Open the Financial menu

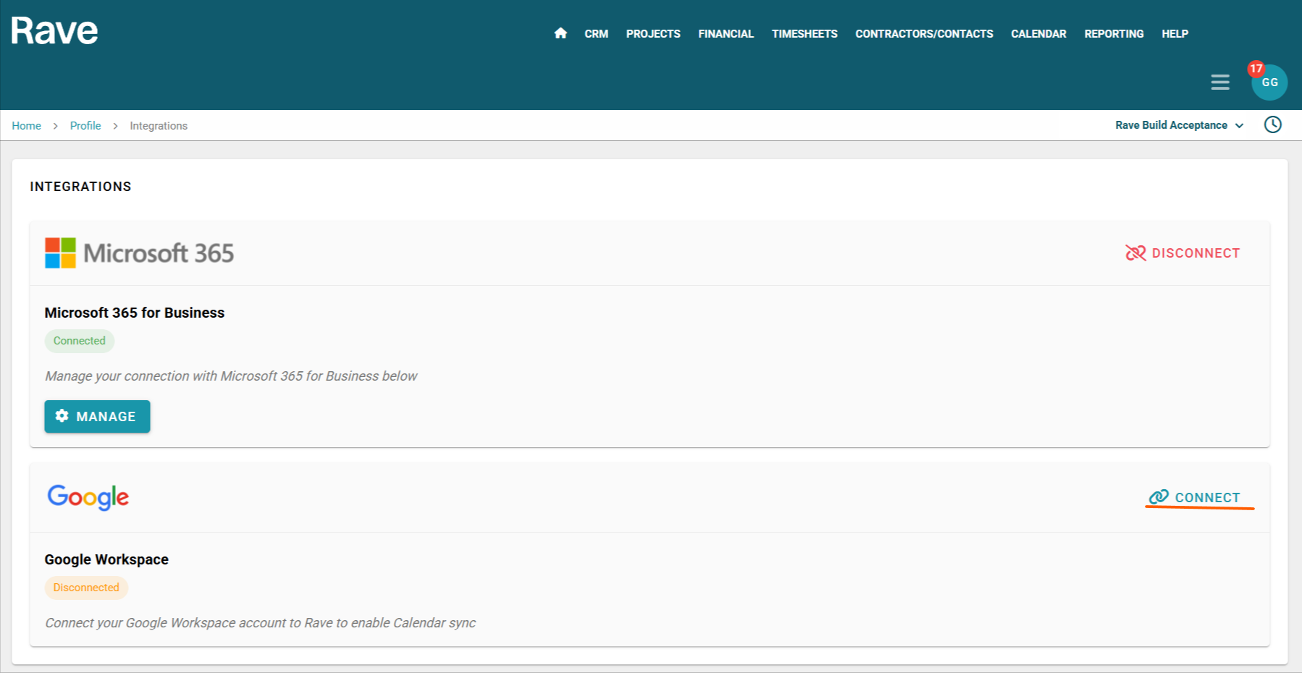[726, 34]
